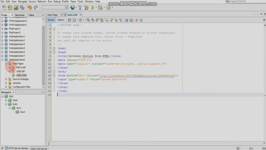The height and width of the screenshot is (150, 266).
Task: Build project with the hammer icon
Action: 80,7
